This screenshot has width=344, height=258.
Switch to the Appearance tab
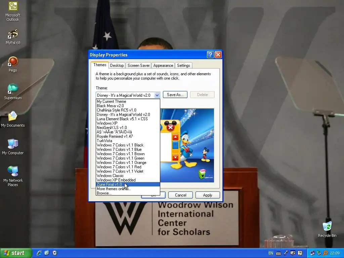tap(163, 66)
